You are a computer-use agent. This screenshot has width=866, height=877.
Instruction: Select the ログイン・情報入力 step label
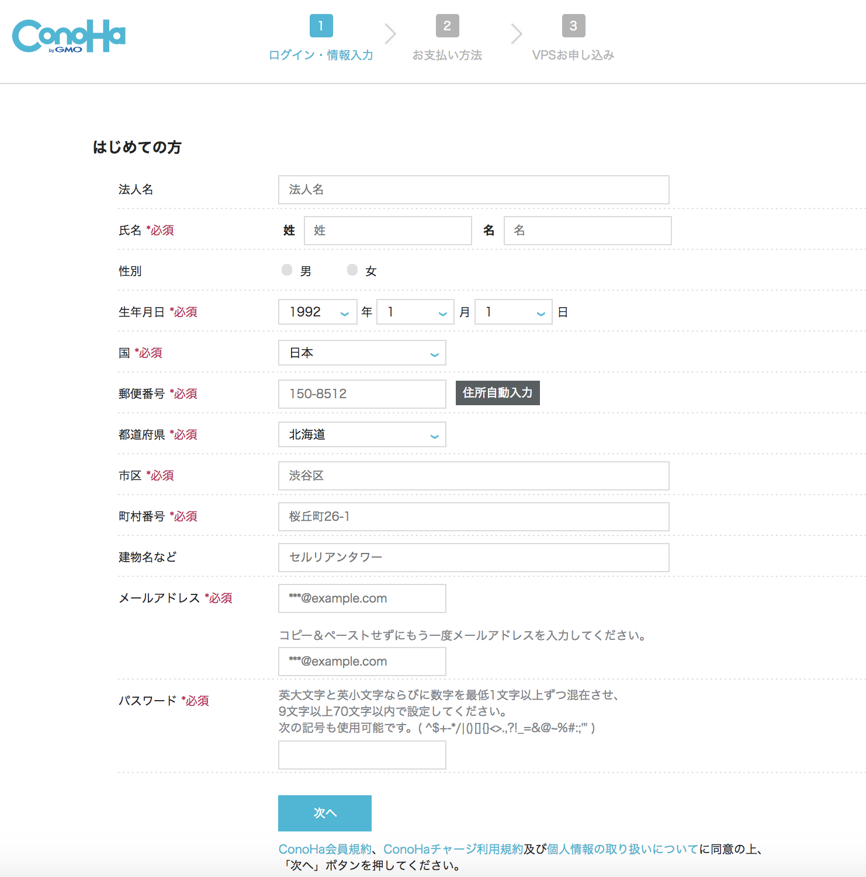coord(321,55)
